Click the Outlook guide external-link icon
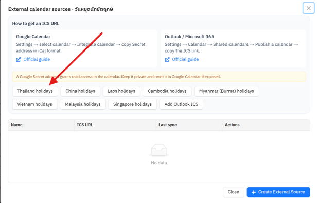The height and width of the screenshot is (203, 317). click(167, 59)
